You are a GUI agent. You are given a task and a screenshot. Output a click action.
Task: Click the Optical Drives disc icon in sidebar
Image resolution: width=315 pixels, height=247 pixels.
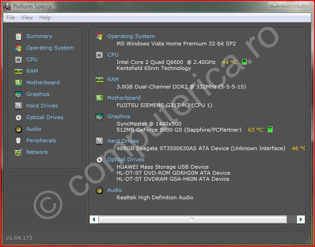(x=19, y=117)
